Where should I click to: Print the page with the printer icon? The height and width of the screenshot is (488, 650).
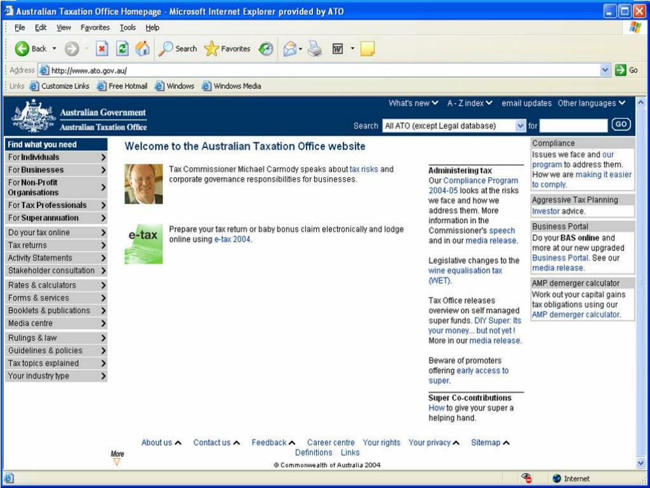coord(315,48)
